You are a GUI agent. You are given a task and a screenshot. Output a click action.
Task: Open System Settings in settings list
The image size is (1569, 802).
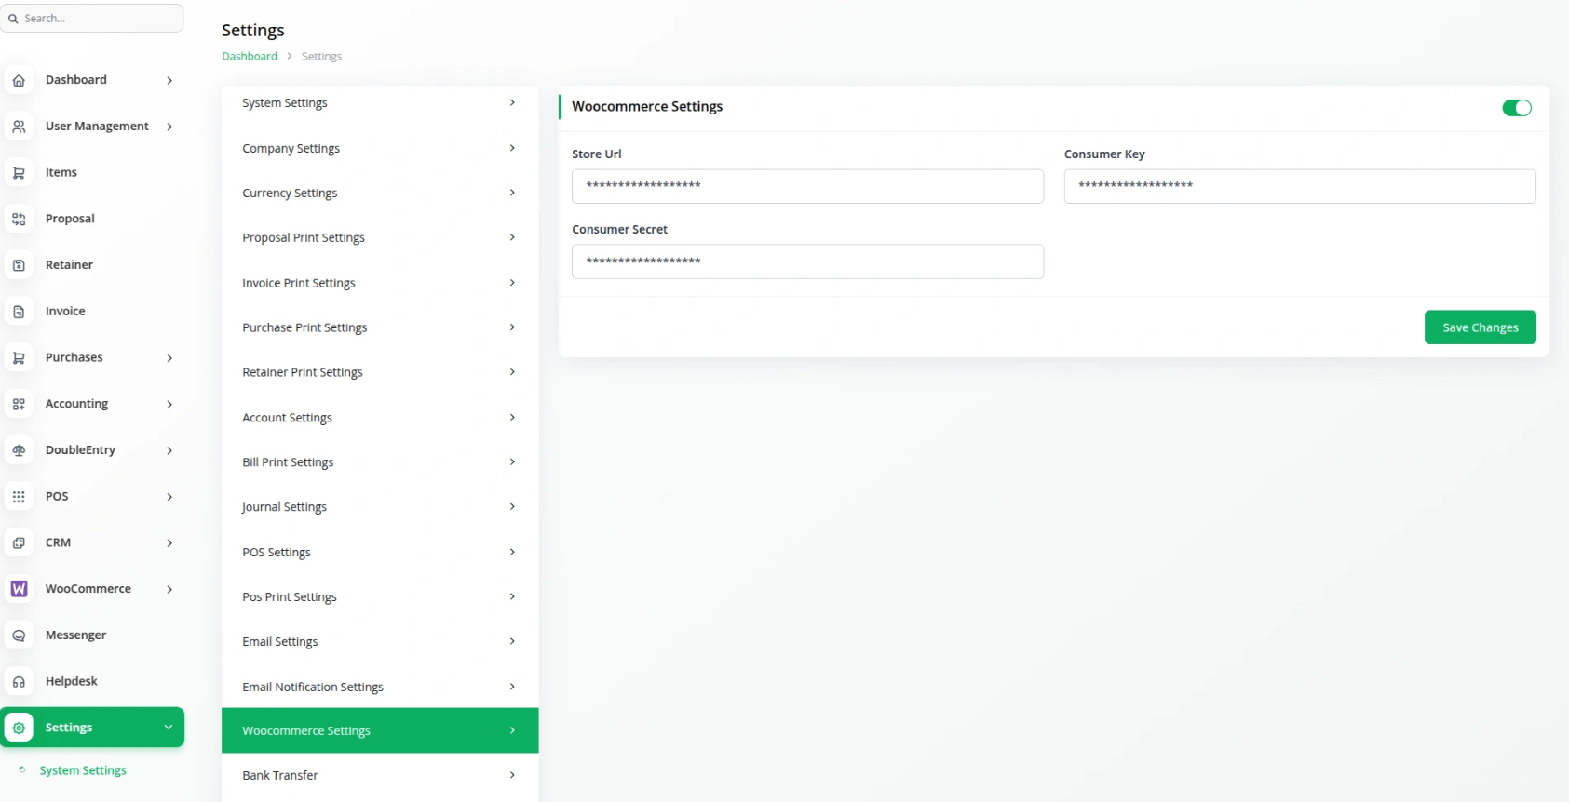[380, 103]
